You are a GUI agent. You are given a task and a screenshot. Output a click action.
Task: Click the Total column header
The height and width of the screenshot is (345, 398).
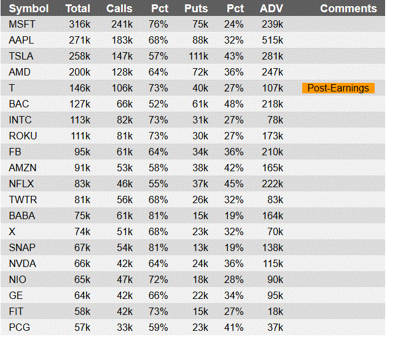(x=77, y=9)
